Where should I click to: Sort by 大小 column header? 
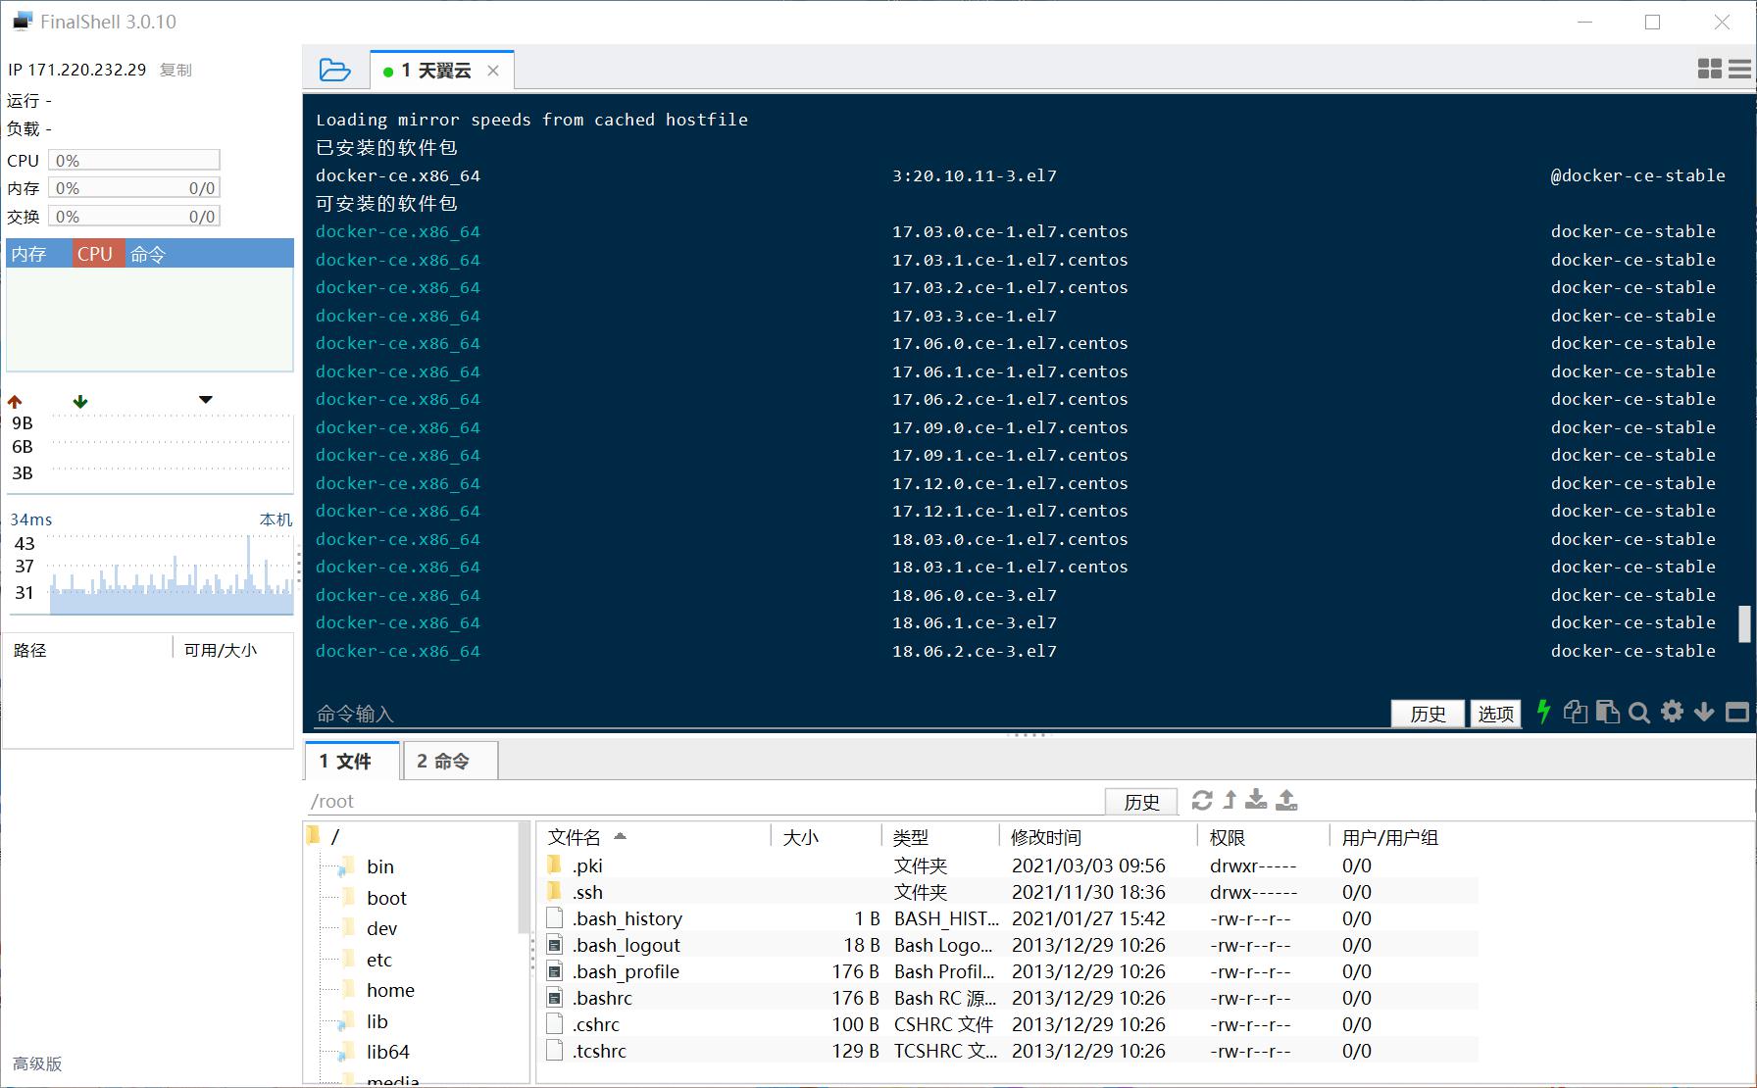coord(827,837)
